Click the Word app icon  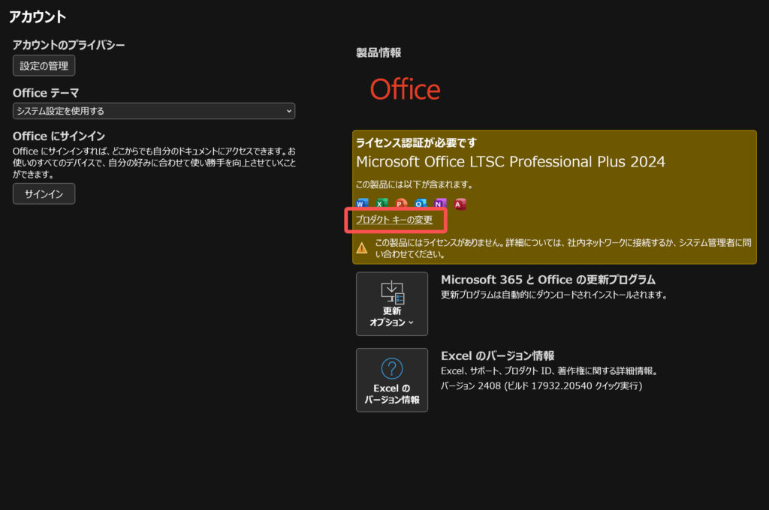(x=362, y=203)
